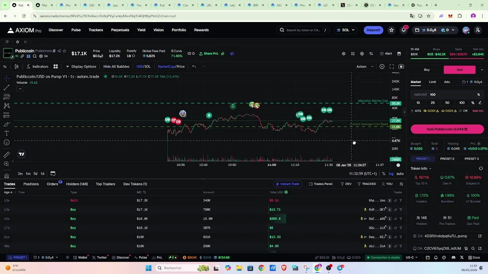Click the Sell Publiccoin 0.044 button
This screenshot has width=488, height=274.
[447, 129]
